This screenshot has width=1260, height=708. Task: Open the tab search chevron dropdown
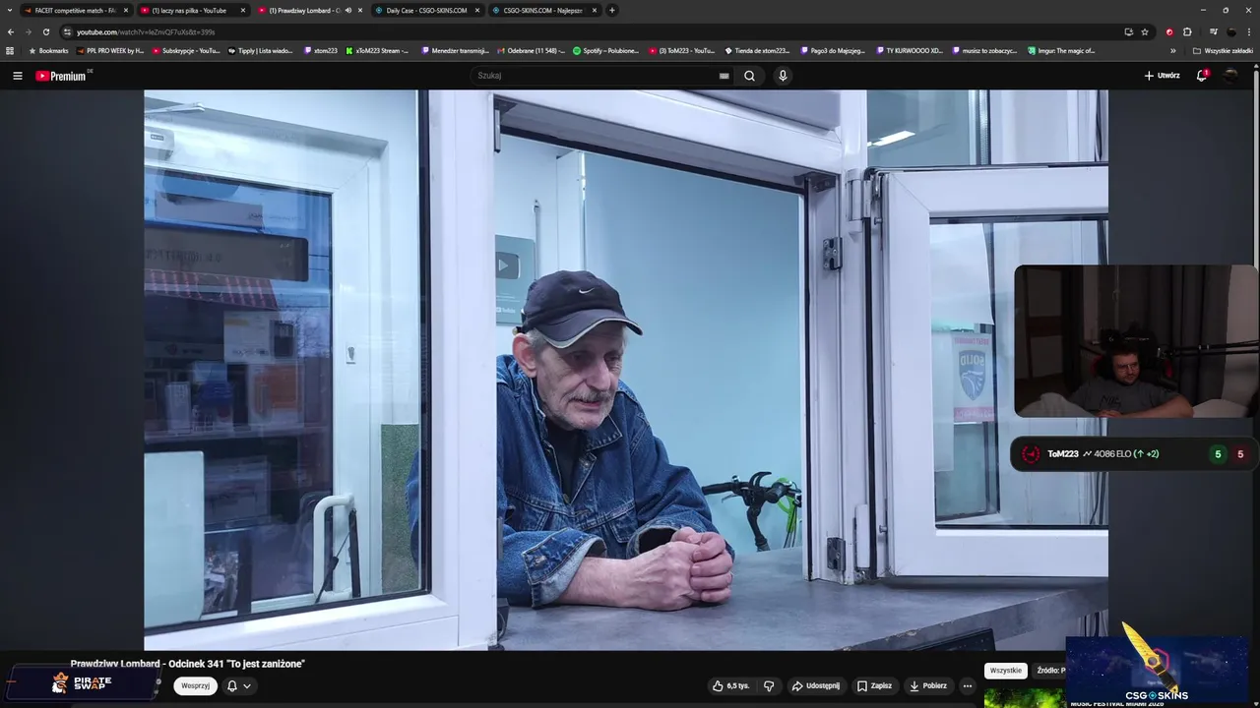pos(8,10)
